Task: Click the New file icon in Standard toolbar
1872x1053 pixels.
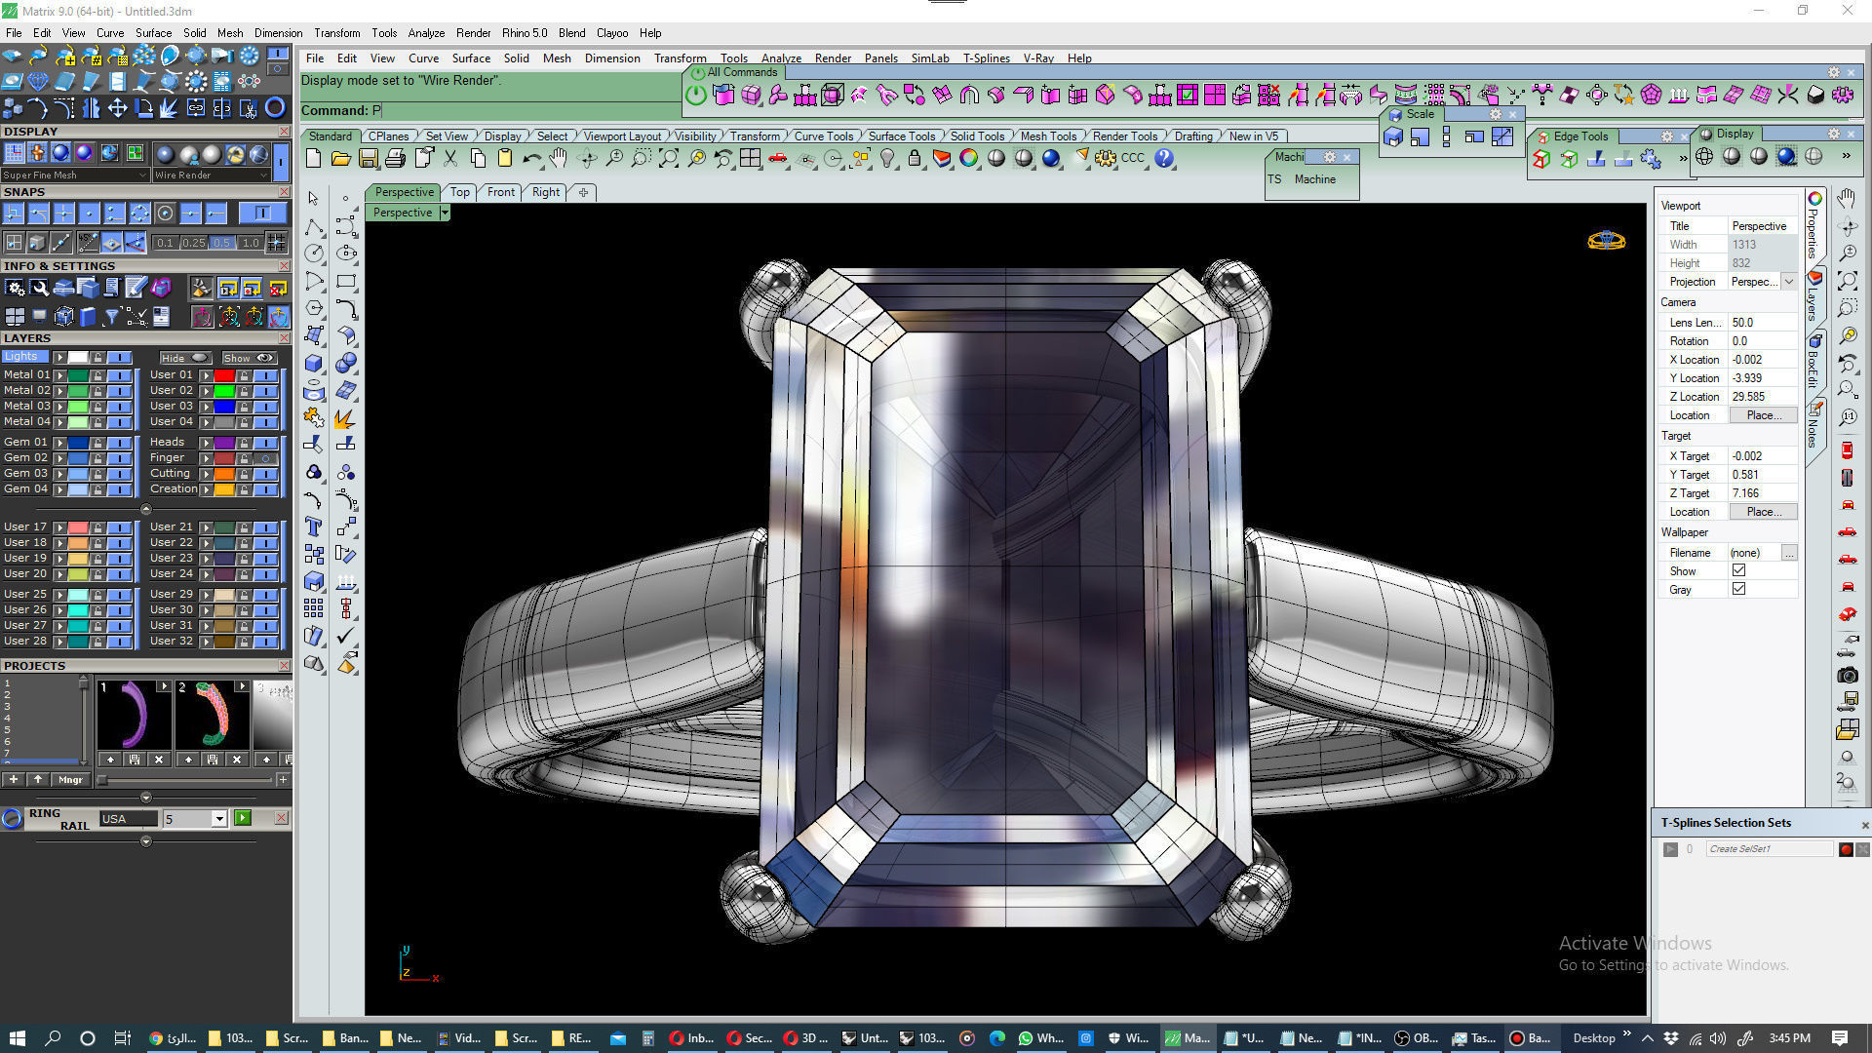Action: 313,158
